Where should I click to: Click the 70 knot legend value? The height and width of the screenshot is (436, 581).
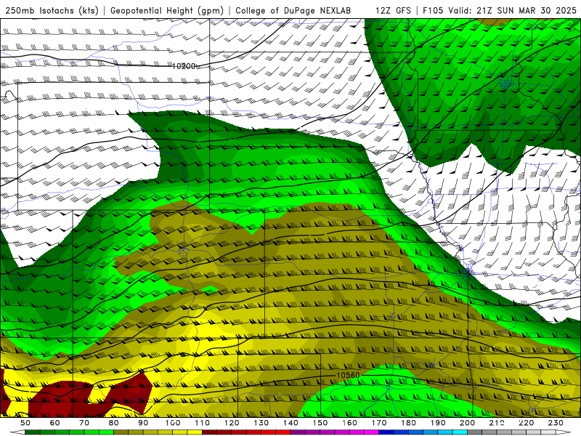[84, 423]
